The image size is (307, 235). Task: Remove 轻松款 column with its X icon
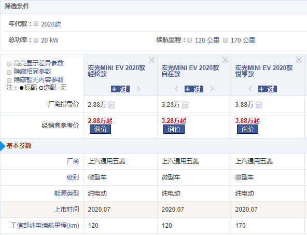(x=151, y=60)
